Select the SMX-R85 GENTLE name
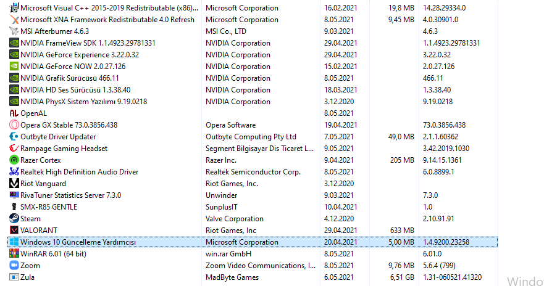This screenshot has width=544, height=286. [49, 206]
